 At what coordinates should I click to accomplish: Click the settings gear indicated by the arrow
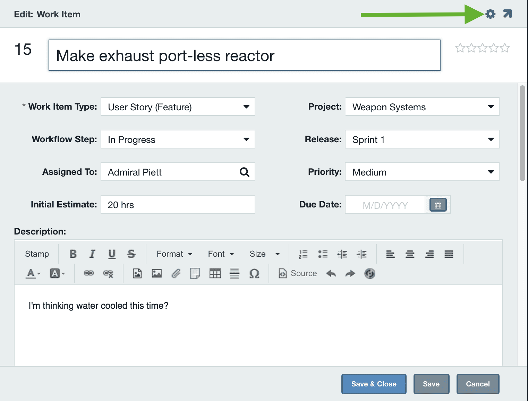click(490, 14)
